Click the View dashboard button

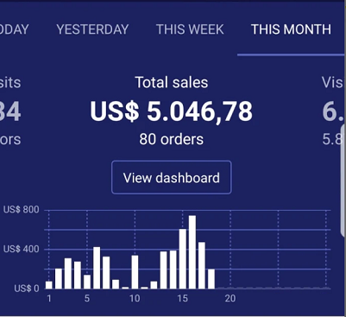(172, 177)
